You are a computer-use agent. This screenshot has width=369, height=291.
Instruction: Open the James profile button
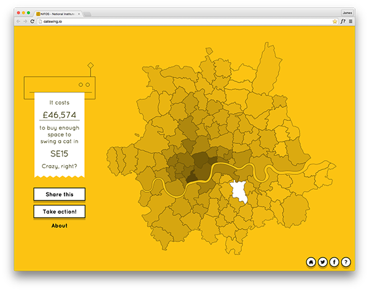coord(347,12)
